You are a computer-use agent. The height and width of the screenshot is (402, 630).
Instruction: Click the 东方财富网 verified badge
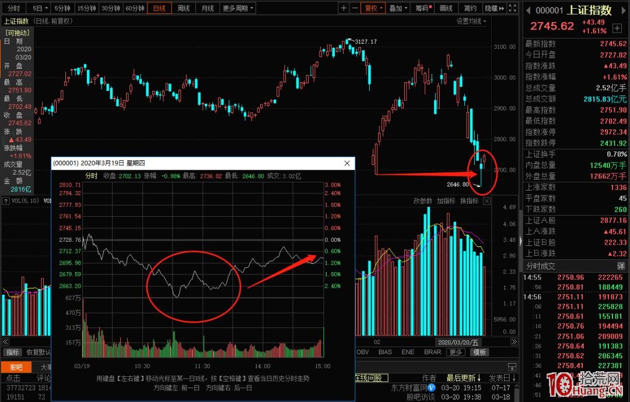[432, 387]
